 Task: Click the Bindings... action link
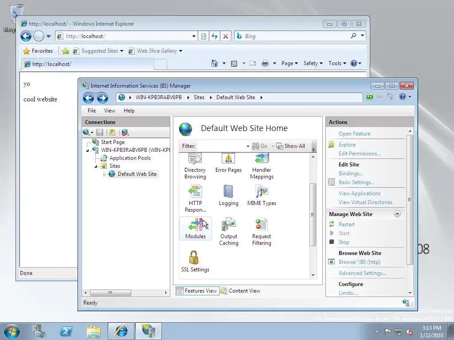(351, 174)
